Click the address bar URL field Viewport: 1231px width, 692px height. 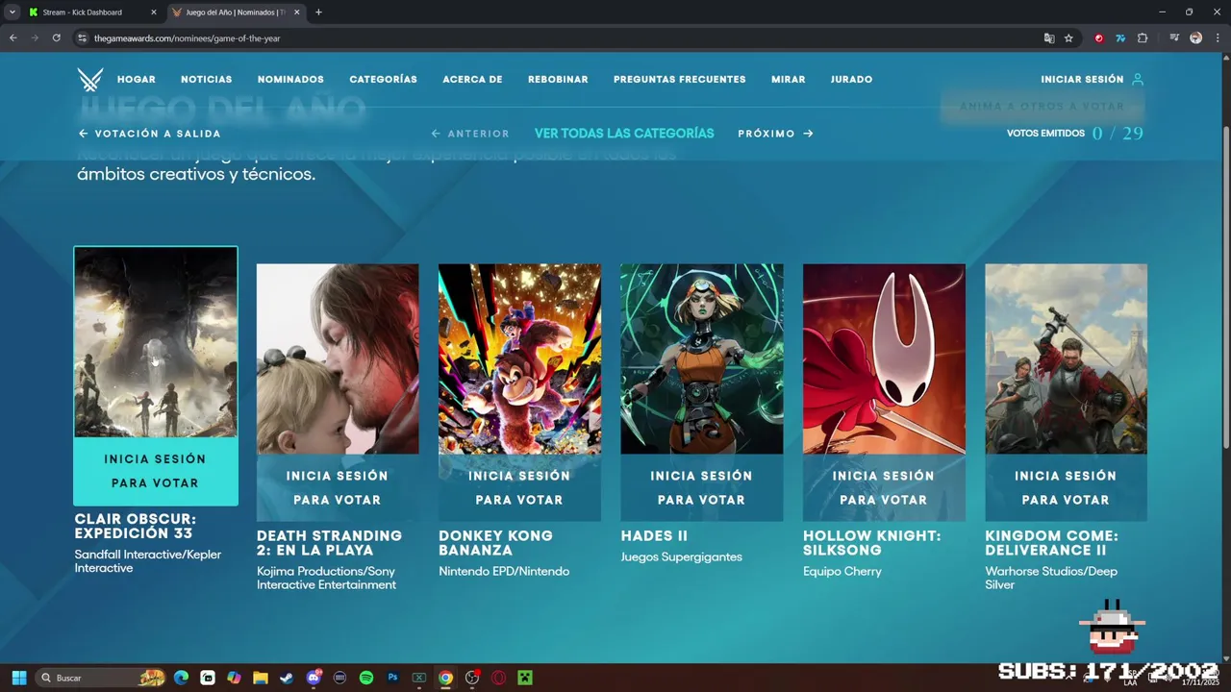558,38
